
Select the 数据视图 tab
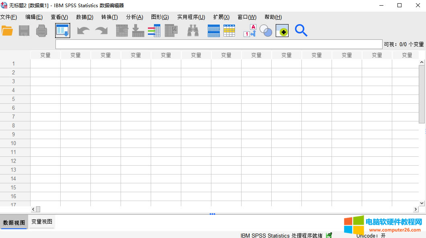(14, 222)
